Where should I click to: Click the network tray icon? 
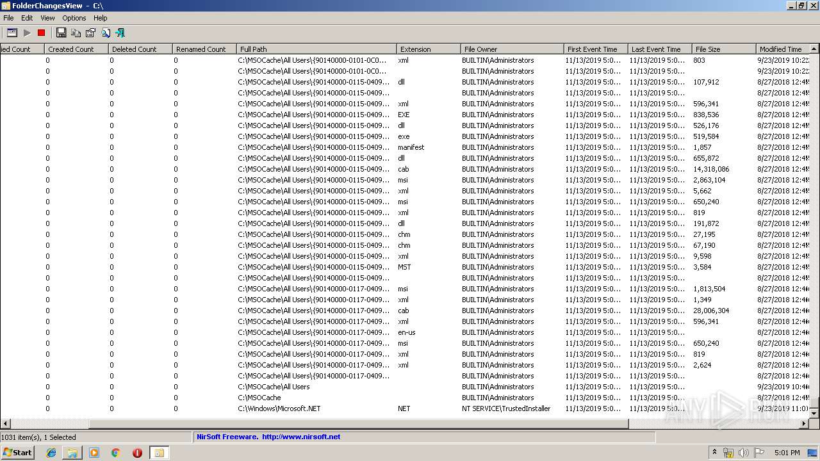[x=728, y=453]
